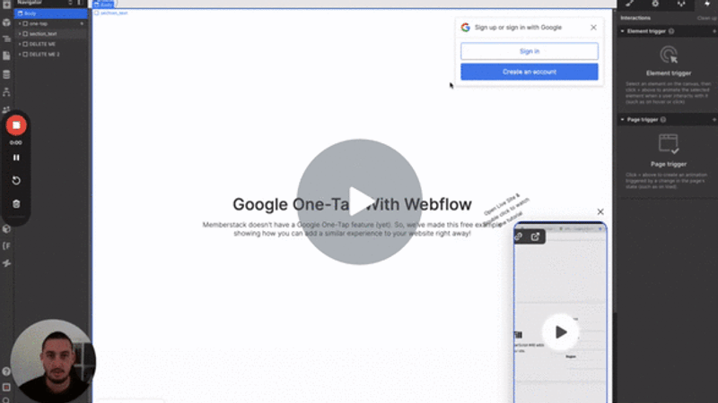Image resolution: width=718 pixels, height=403 pixels.
Task: Click the Element trigger cursor illustration
Action: (x=669, y=55)
